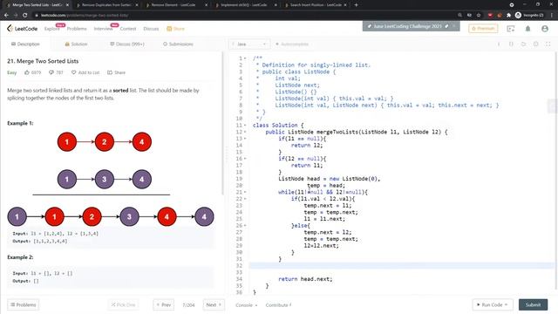Open the Incognito profile icon

(518, 16)
